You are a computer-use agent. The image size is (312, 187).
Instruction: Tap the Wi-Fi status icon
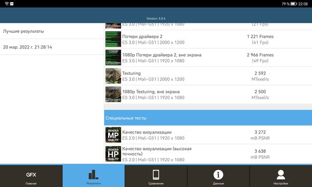(7, 4)
